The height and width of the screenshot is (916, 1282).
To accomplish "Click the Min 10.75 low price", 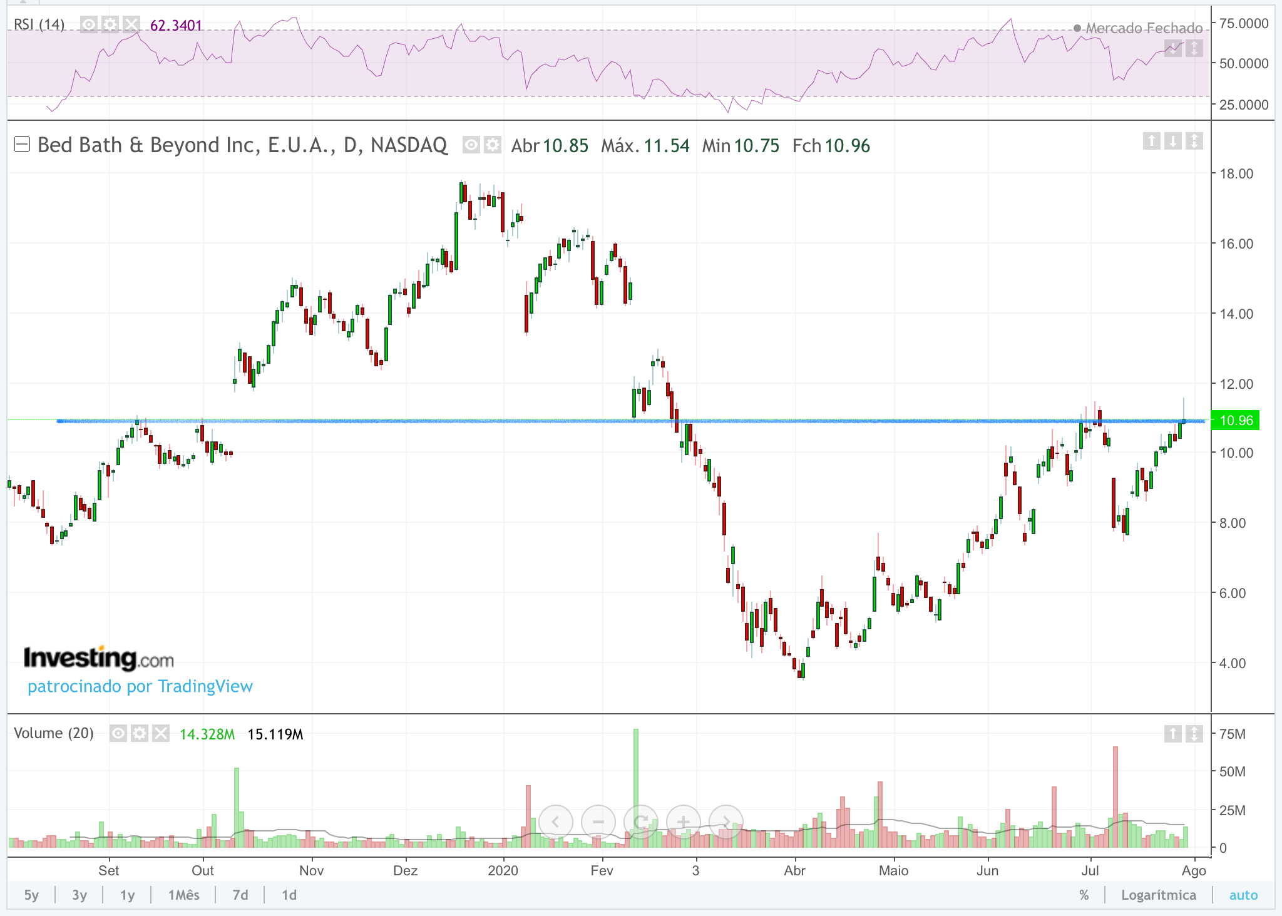I will [x=741, y=146].
